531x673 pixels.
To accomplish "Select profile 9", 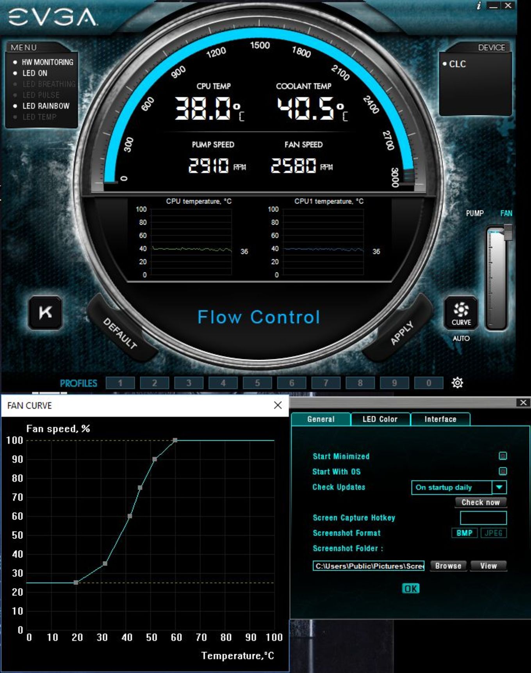I will (x=394, y=383).
